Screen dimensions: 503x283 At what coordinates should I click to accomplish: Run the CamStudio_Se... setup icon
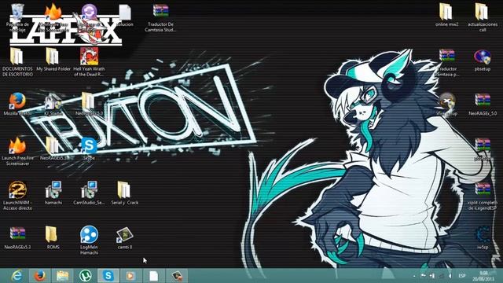pos(89,190)
